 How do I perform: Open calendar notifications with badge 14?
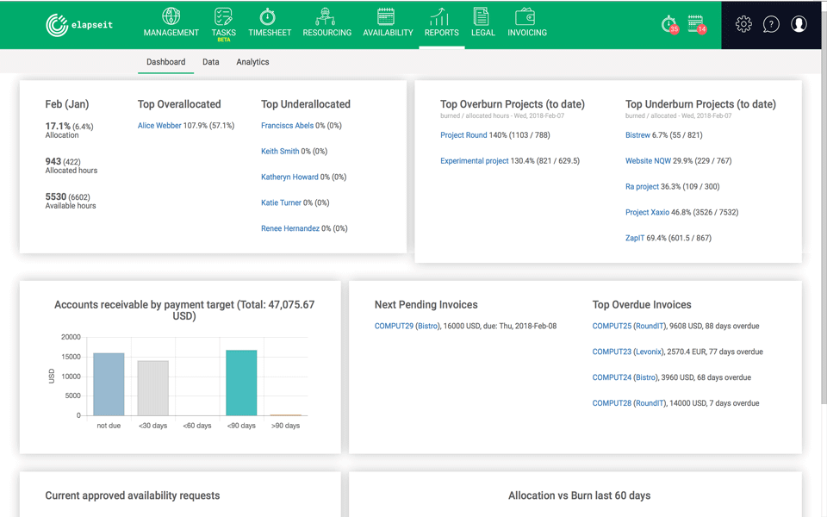[697, 24]
